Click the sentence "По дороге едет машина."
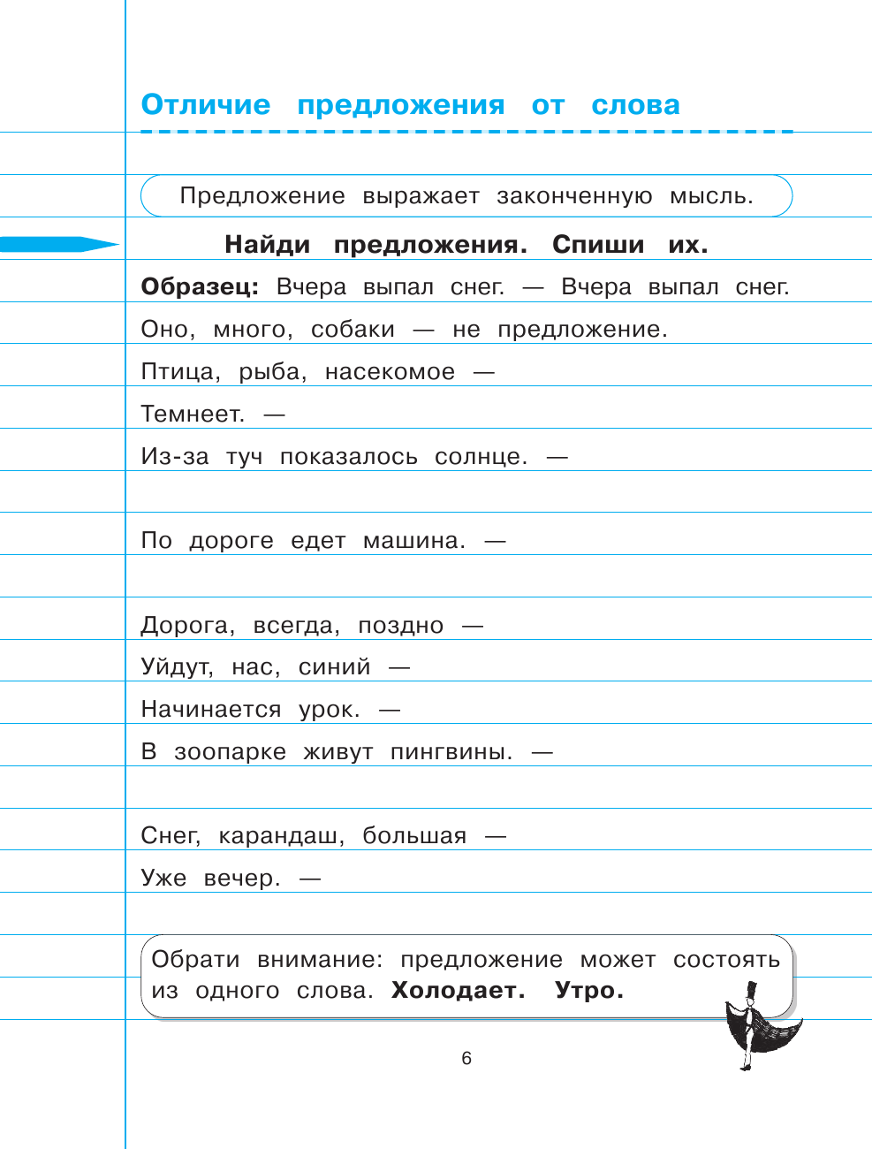The height and width of the screenshot is (1149, 872). pos(303,541)
